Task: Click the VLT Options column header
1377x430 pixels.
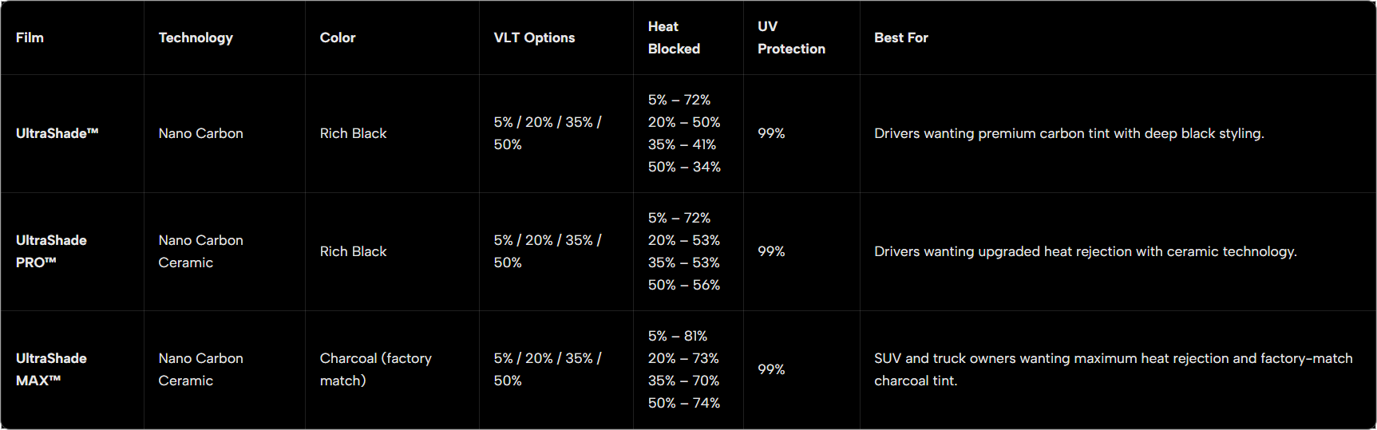Action: [534, 37]
